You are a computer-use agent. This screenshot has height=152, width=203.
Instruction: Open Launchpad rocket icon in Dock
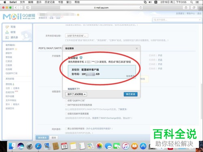pos(30,146)
